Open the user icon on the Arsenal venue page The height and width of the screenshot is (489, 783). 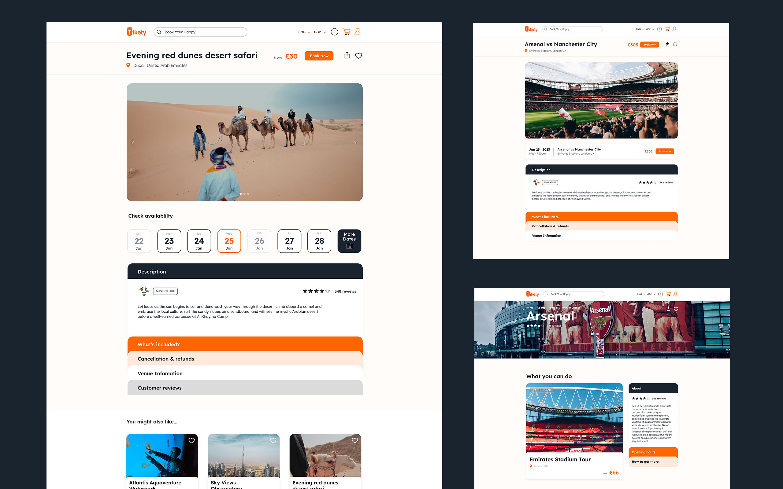675,294
